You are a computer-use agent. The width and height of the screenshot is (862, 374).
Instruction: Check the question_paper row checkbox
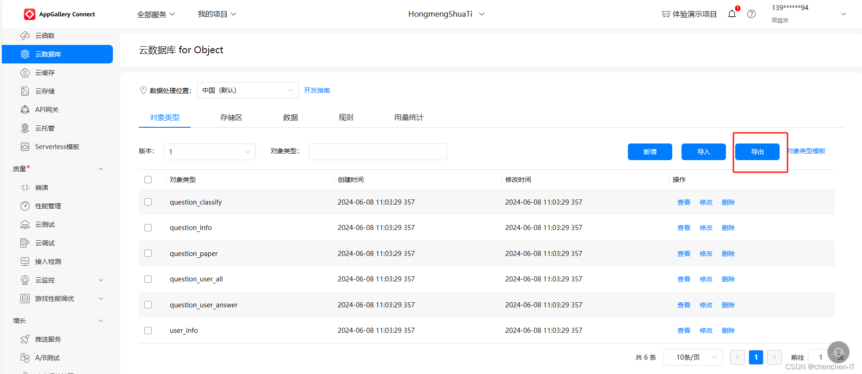(x=148, y=253)
